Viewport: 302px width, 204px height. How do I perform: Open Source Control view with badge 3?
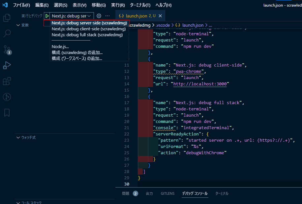pyautogui.click(x=7, y=50)
